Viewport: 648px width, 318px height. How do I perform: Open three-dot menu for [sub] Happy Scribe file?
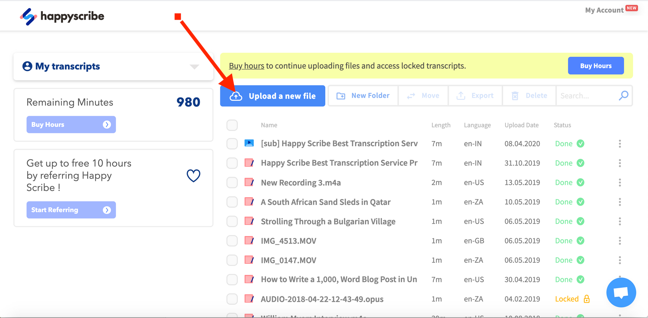(x=619, y=144)
